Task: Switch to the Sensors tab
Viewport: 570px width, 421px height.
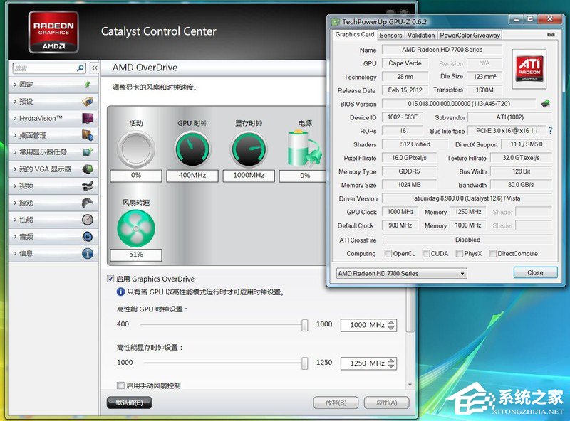Action: pos(390,35)
